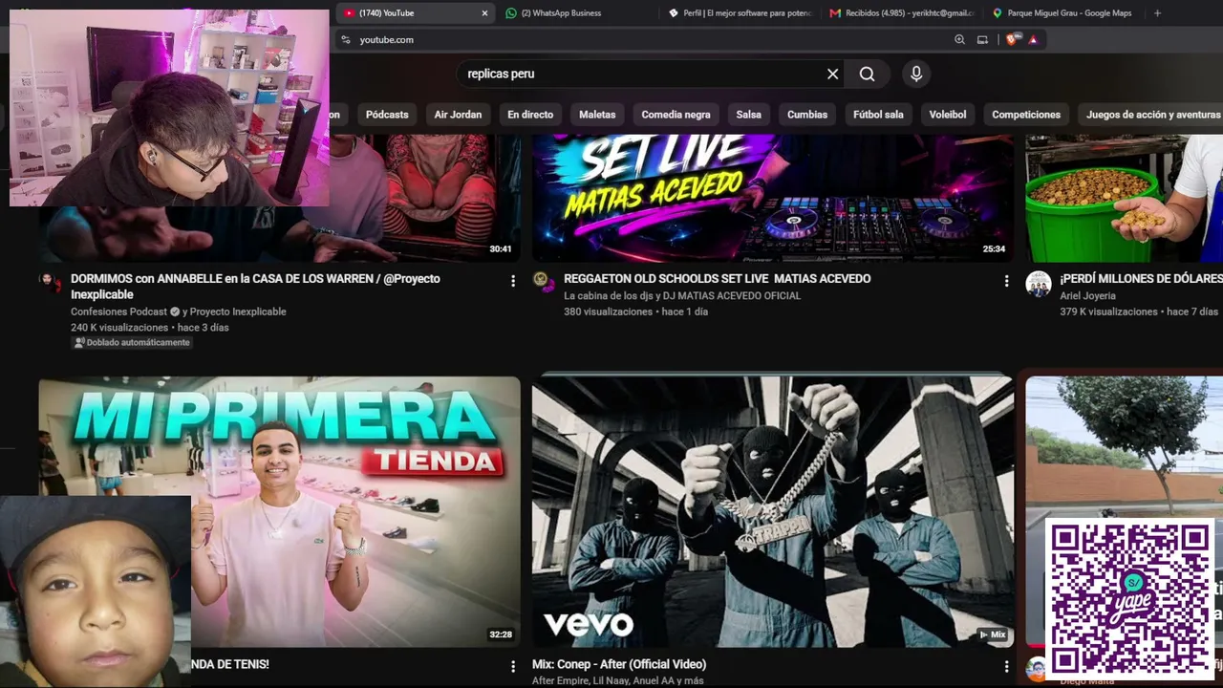The width and height of the screenshot is (1223, 688).
Task: Click the cast screen icon in the address bar
Action: (x=982, y=39)
